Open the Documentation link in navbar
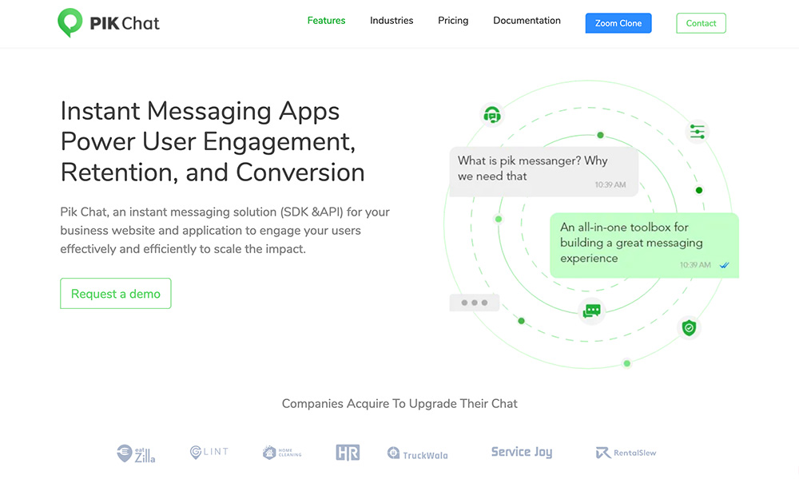 point(527,21)
